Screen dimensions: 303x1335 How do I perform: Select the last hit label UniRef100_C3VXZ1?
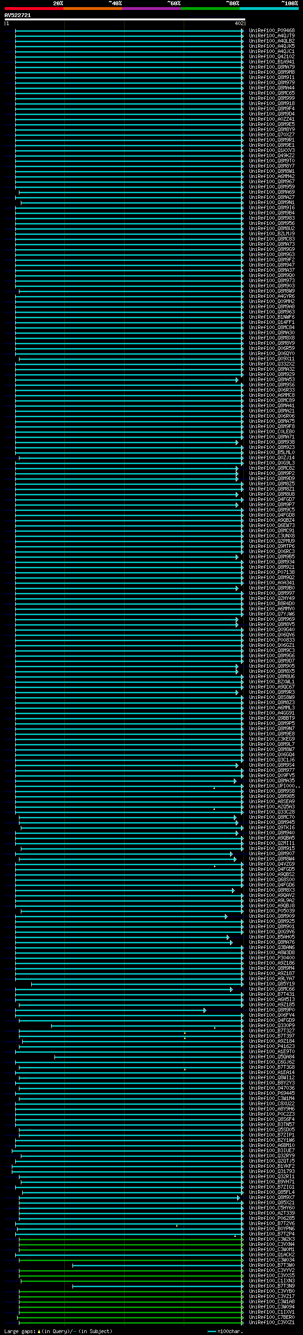click(x=272, y=1323)
